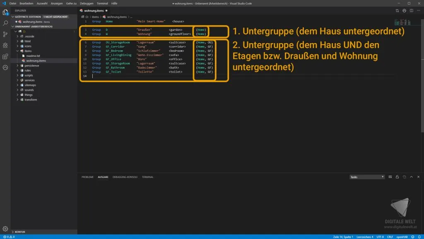The width and height of the screenshot is (424, 239).
Task: Expand the persistence folder
Action: [x=17, y=66]
